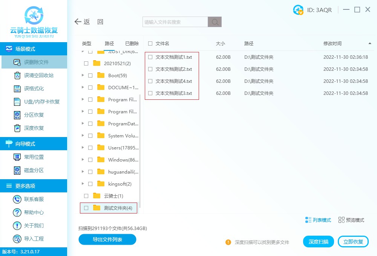Viewport: 377px width, 256px height.
Task: Expand the Windows folder node
Action: pos(83,160)
